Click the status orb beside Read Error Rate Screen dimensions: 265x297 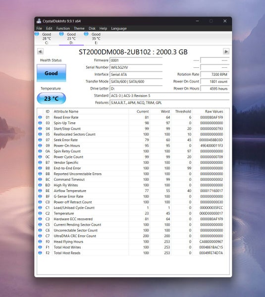pos(40,117)
